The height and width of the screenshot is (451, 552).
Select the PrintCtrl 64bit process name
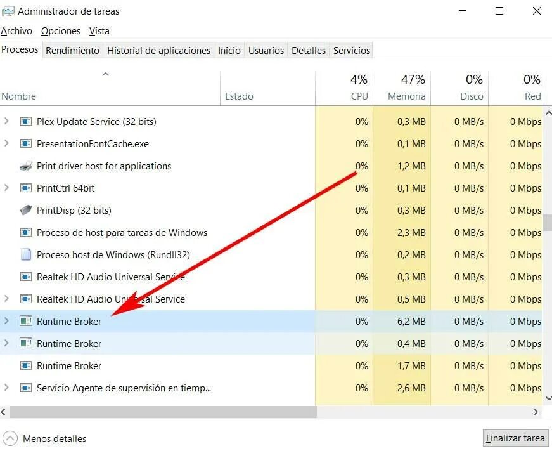click(65, 188)
